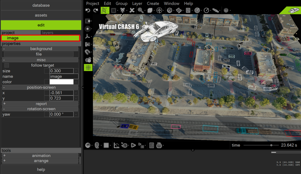
Task: Click the camera view icon in left strip
Action: click(x=88, y=21)
